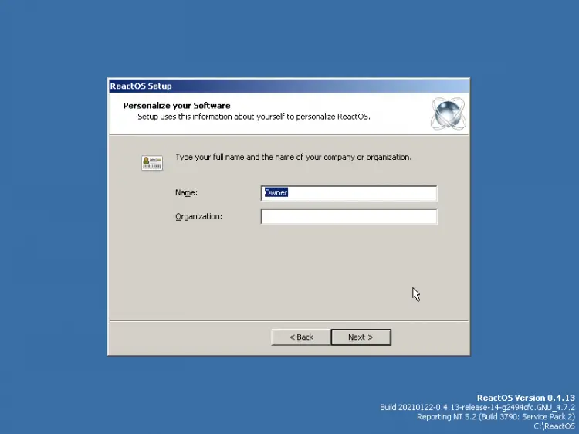The image size is (579, 434).
Task: Click the C:\ReactOS path text
Action: (554, 426)
